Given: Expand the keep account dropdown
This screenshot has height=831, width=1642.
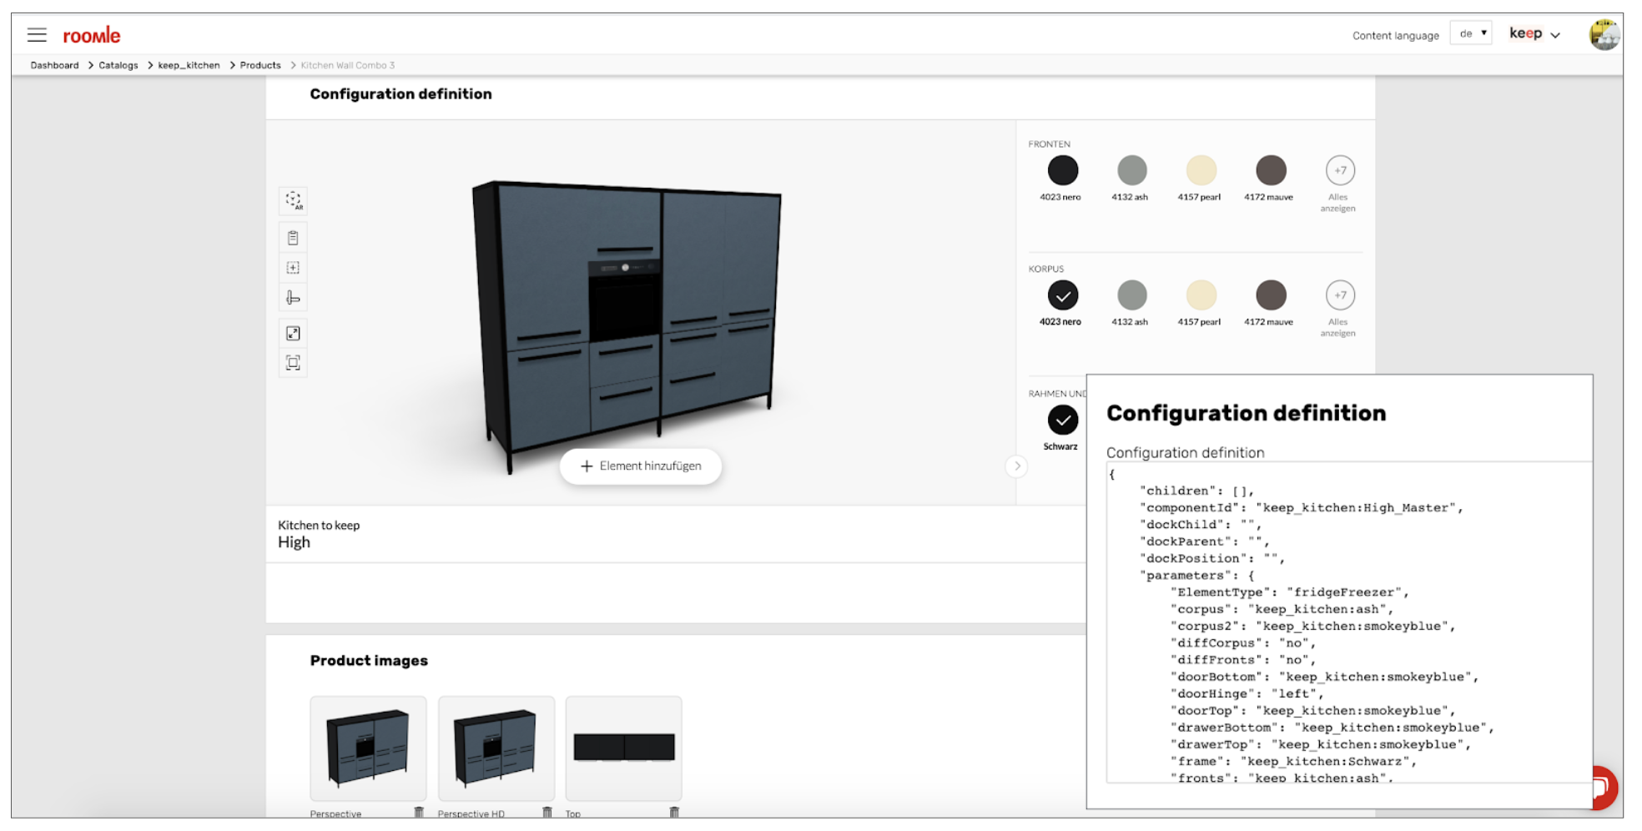Looking at the screenshot, I should (1534, 34).
